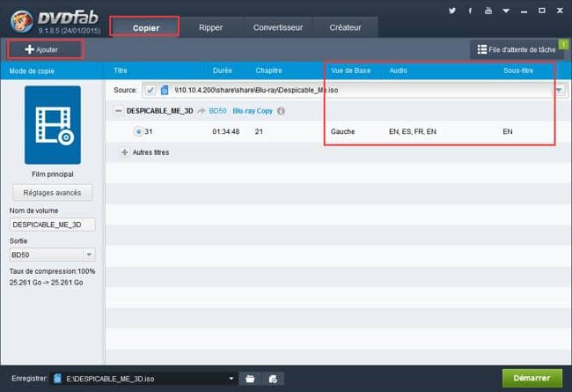Click the Démarrer button
This screenshot has width=572, height=392.
(x=532, y=378)
